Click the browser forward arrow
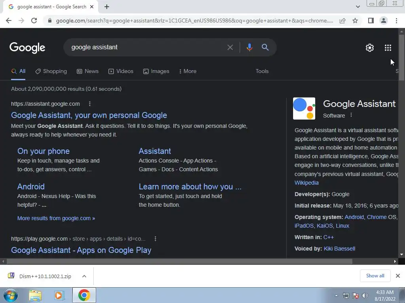The image size is (405, 303). (x=21, y=21)
